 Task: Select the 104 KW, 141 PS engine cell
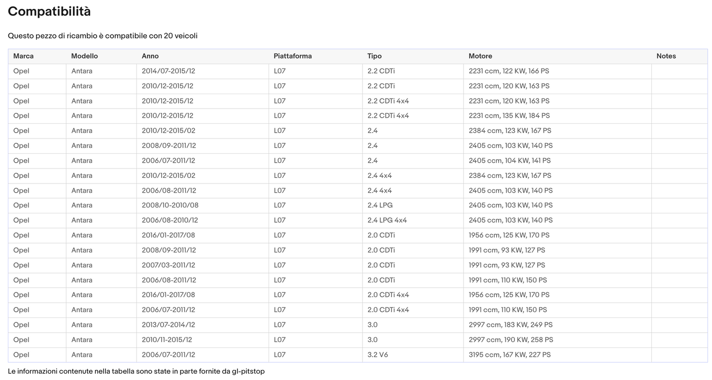[510, 161]
